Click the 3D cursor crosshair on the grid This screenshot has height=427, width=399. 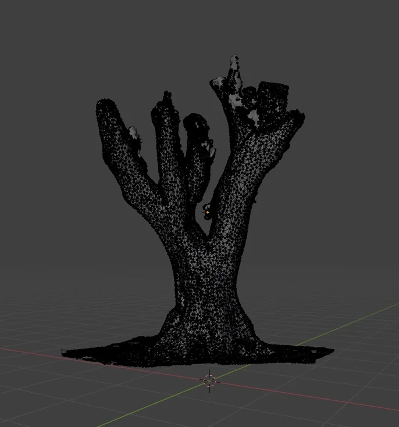[x=209, y=381]
